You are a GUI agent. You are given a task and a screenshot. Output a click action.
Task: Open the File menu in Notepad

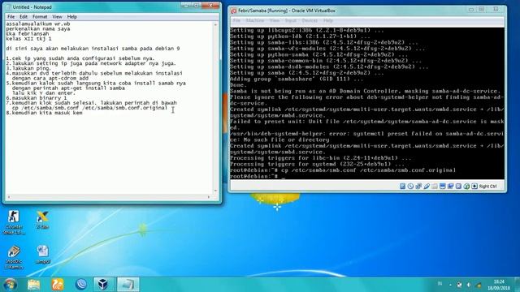tap(11, 16)
